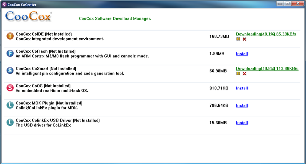
Task: Click the red CoOS S icon
Action: point(10,88)
